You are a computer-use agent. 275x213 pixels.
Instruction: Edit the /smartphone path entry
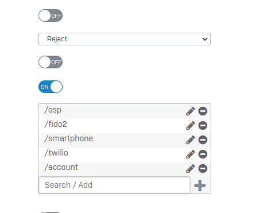tap(191, 140)
